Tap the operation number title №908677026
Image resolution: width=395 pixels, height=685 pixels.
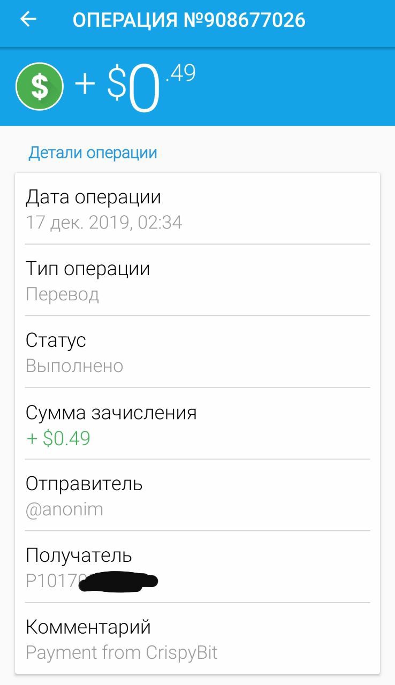[189, 20]
